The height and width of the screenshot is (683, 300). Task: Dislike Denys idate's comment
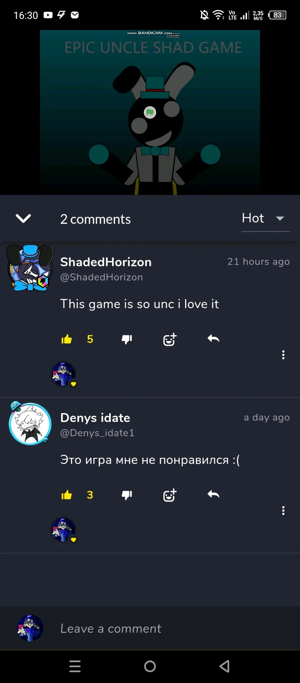click(127, 495)
